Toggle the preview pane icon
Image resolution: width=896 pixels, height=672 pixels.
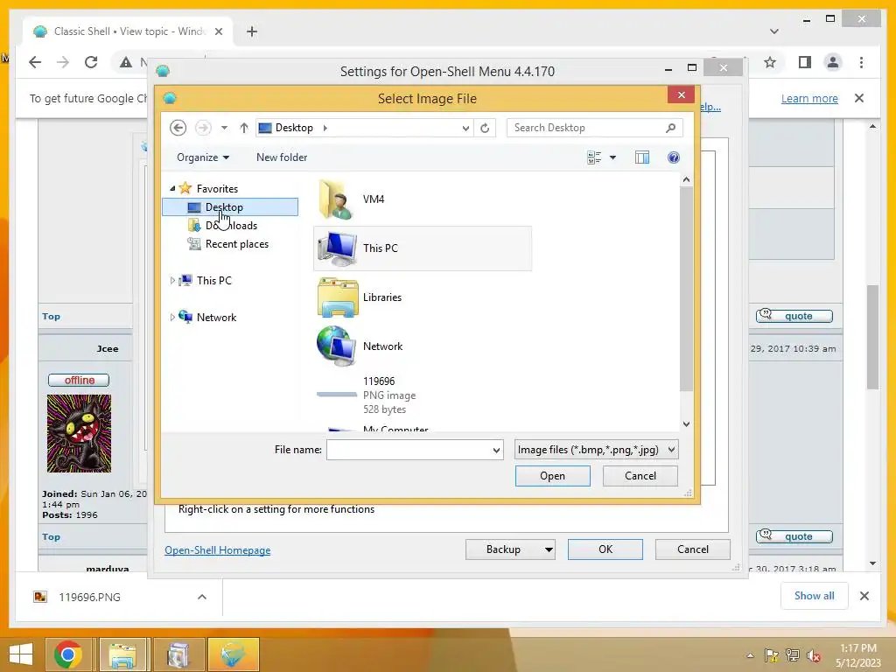pyautogui.click(x=642, y=157)
